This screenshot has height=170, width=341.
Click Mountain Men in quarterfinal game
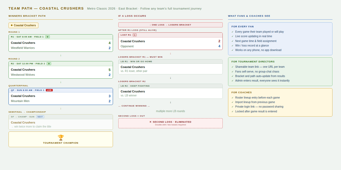(20, 101)
